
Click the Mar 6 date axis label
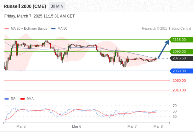pos(77,126)
